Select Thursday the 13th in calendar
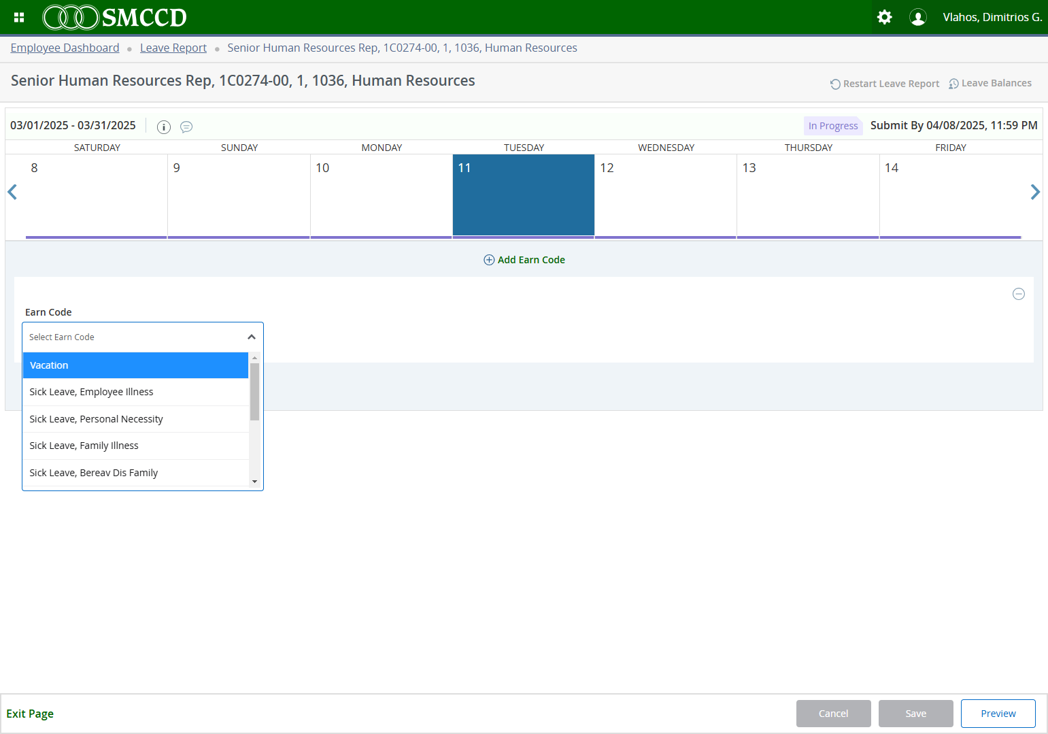This screenshot has height=734, width=1048. click(x=808, y=196)
